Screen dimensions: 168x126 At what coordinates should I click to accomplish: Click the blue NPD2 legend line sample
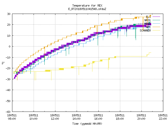[156, 23]
